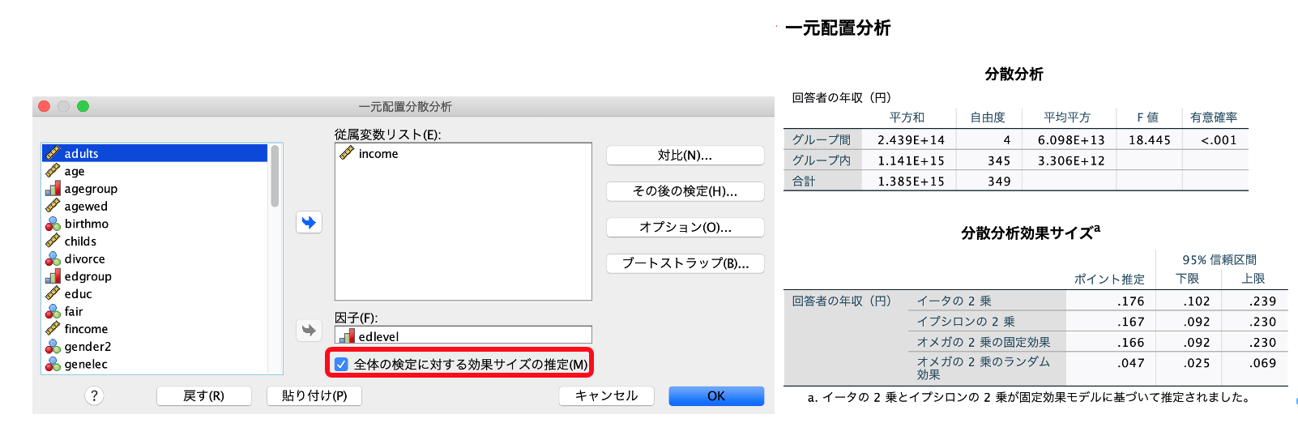The image size is (1298, 423).
Task: Open the オプション(O)... options dialog
Action: point(685,227)
